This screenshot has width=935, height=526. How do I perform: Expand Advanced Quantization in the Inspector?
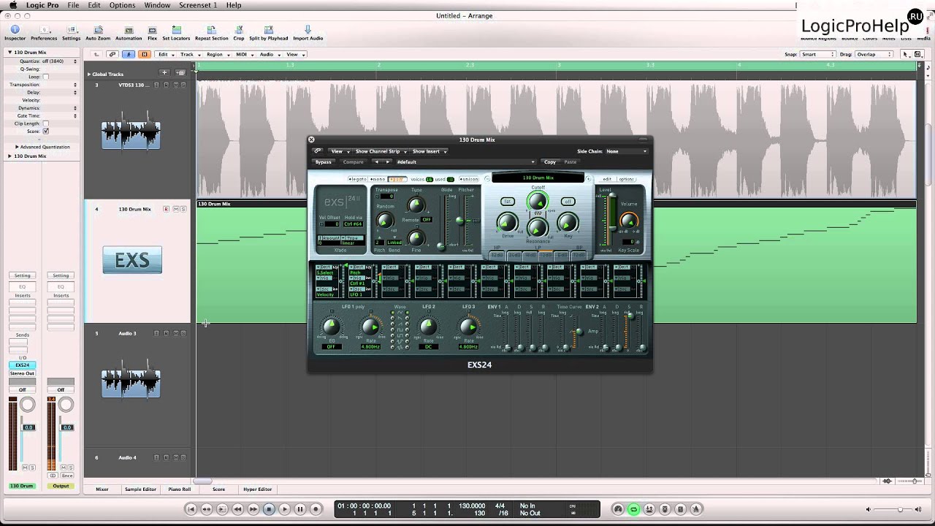pyautogui.click(x=17, y=147)
